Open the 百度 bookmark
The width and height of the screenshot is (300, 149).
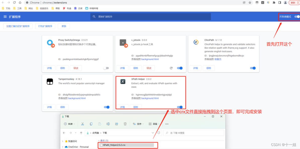[78, 8]
